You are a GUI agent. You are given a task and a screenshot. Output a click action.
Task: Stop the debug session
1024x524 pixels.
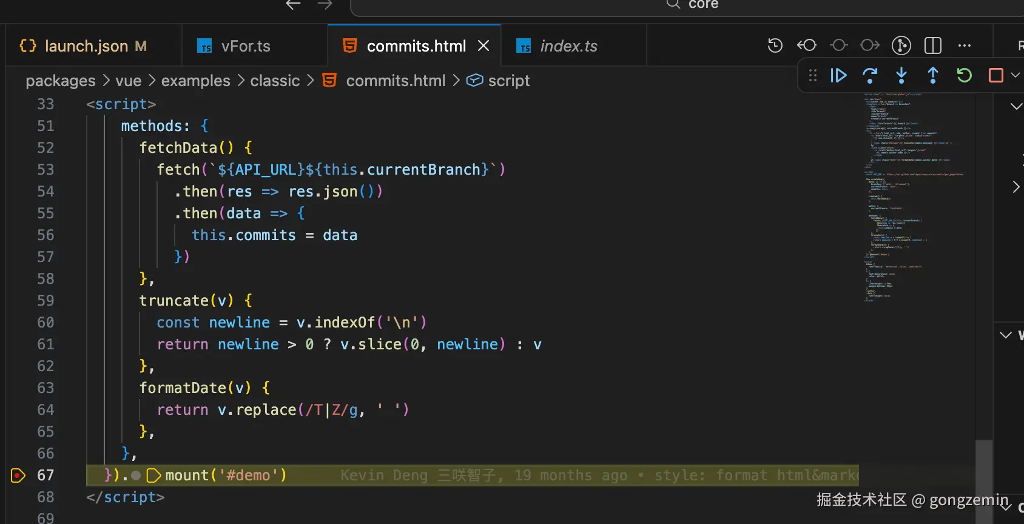pyautogui.click(x=995, y=76)
